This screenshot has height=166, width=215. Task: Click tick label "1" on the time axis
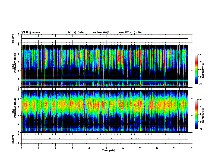tap(38, 148)
